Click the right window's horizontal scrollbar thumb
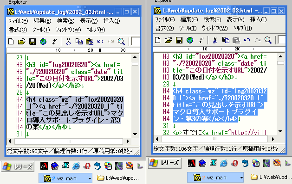Image resolution: width=292 pixels, height=184 pixels. pyautogui.click(x=214, y=139)
